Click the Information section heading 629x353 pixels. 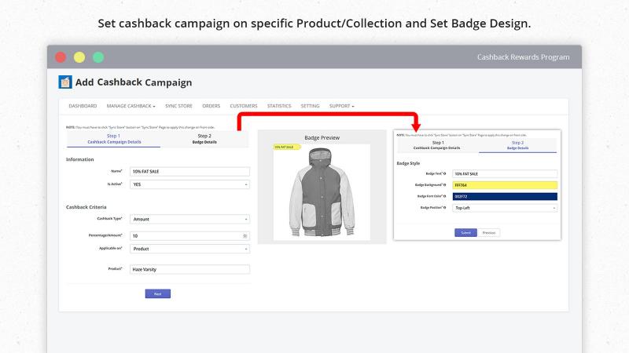pyautogui.click(x=80, y=159)
